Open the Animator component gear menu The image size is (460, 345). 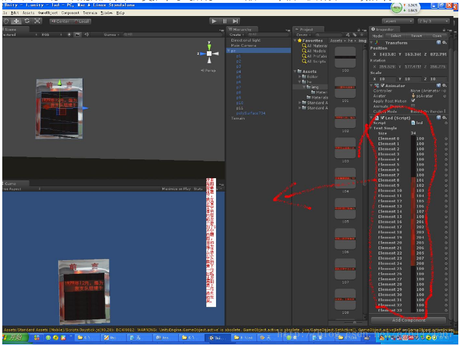coord(445,85)
